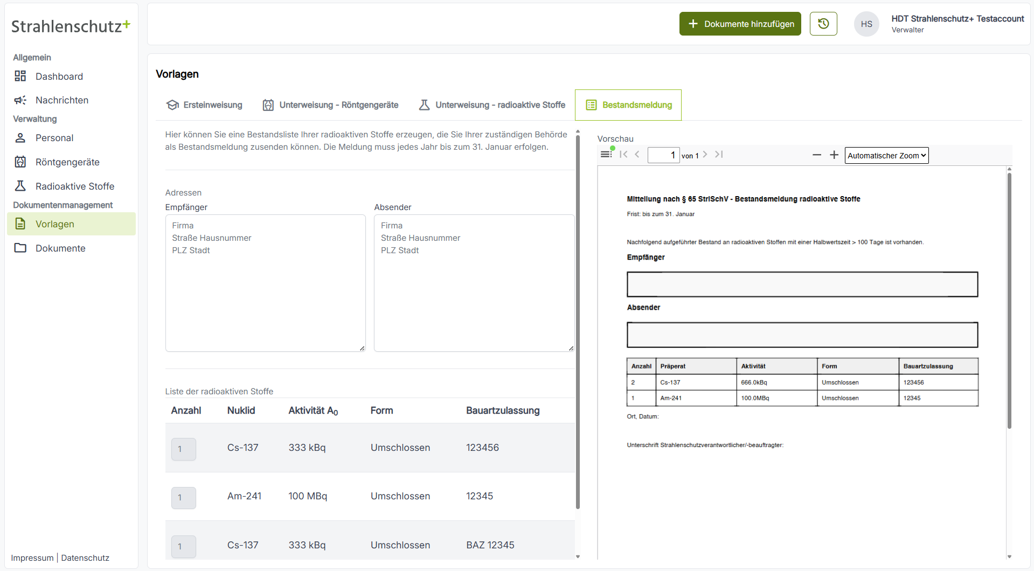Open Personal management page
1034x571 pixels.
pos(71,138)
